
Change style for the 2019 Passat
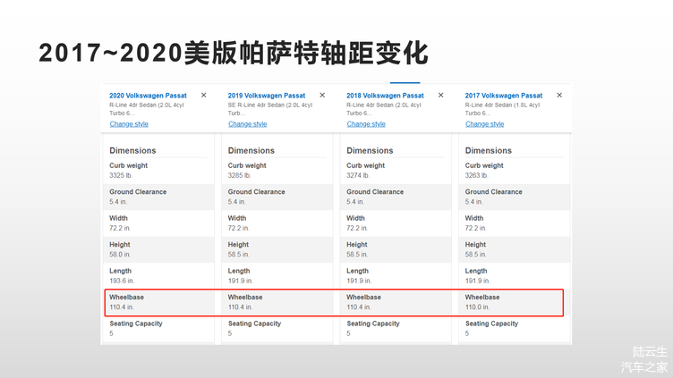[x=247, y=124]
